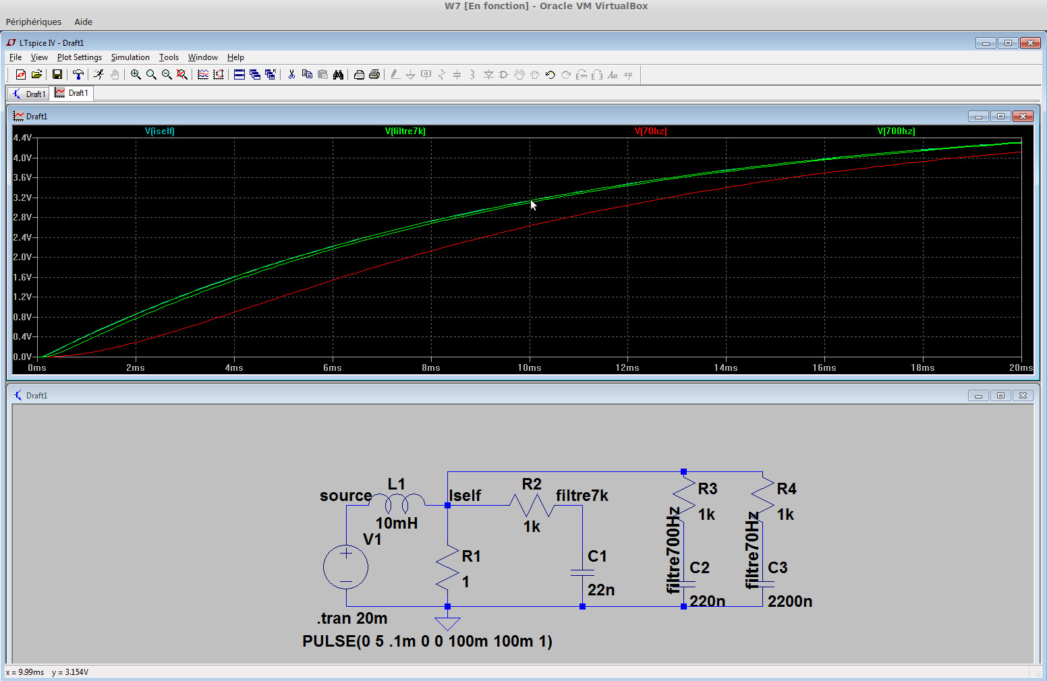Click the Copy toolbar icon

pos(307,75)
